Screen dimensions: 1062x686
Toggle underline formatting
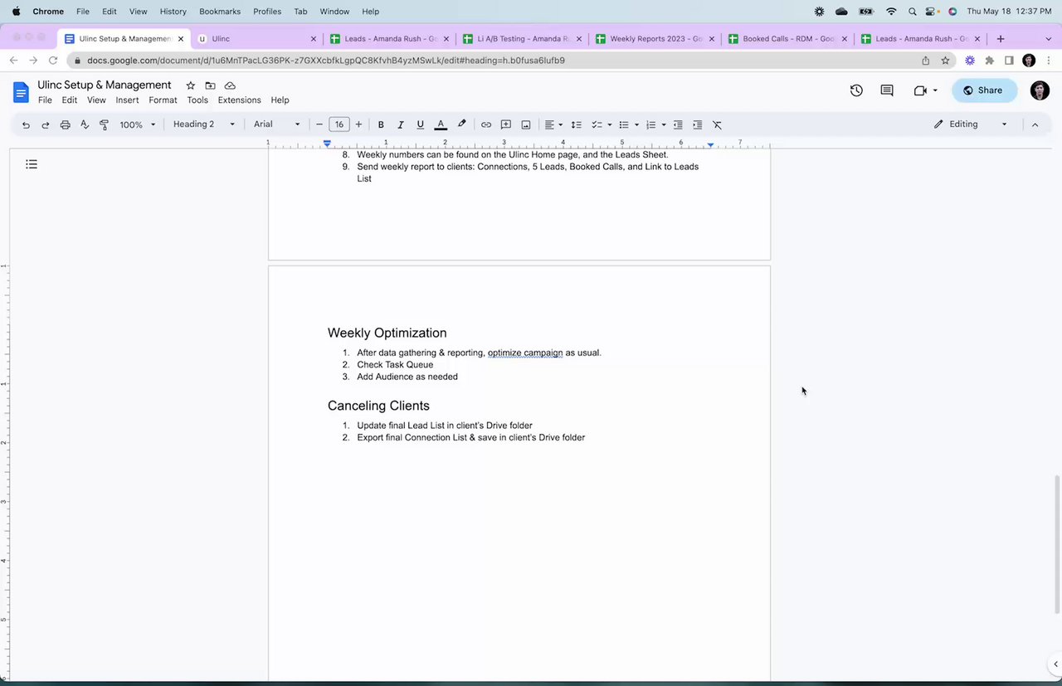[421, 124]
